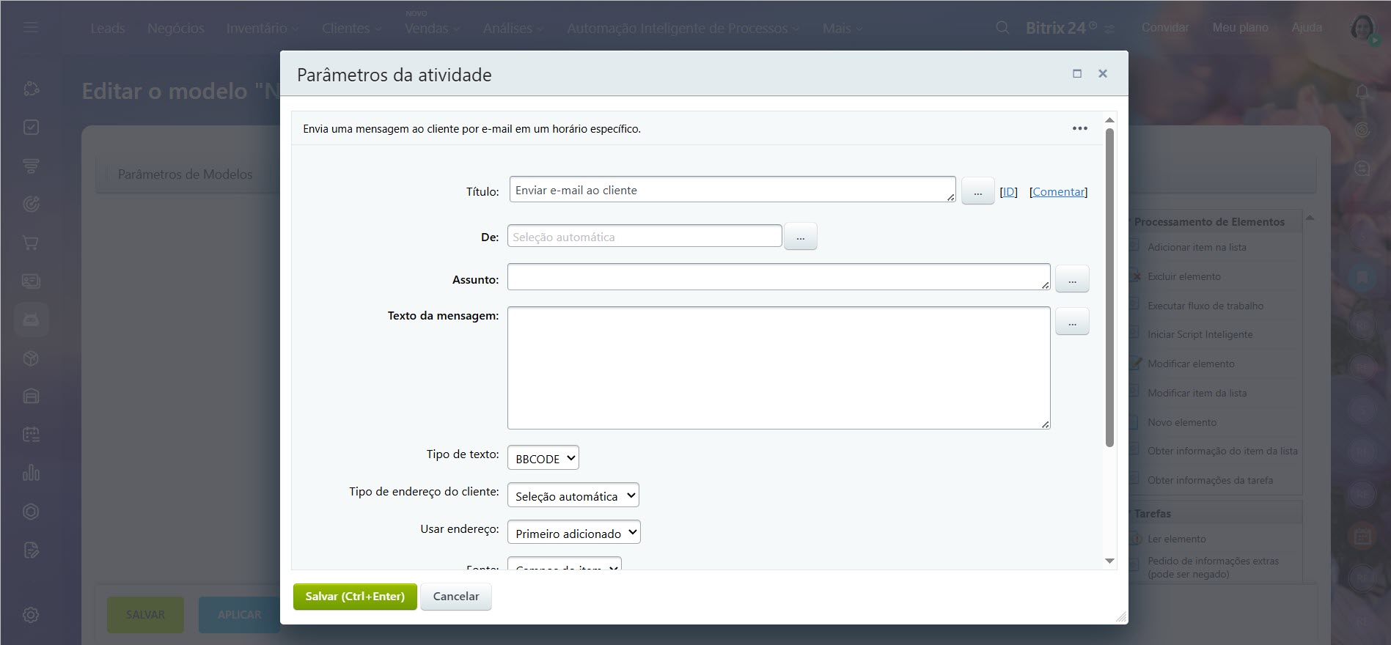Viewport: 1391px width, 645px height.
Task: Close the Parâmetros da atividade dialog
Action: coord(1102,73)
